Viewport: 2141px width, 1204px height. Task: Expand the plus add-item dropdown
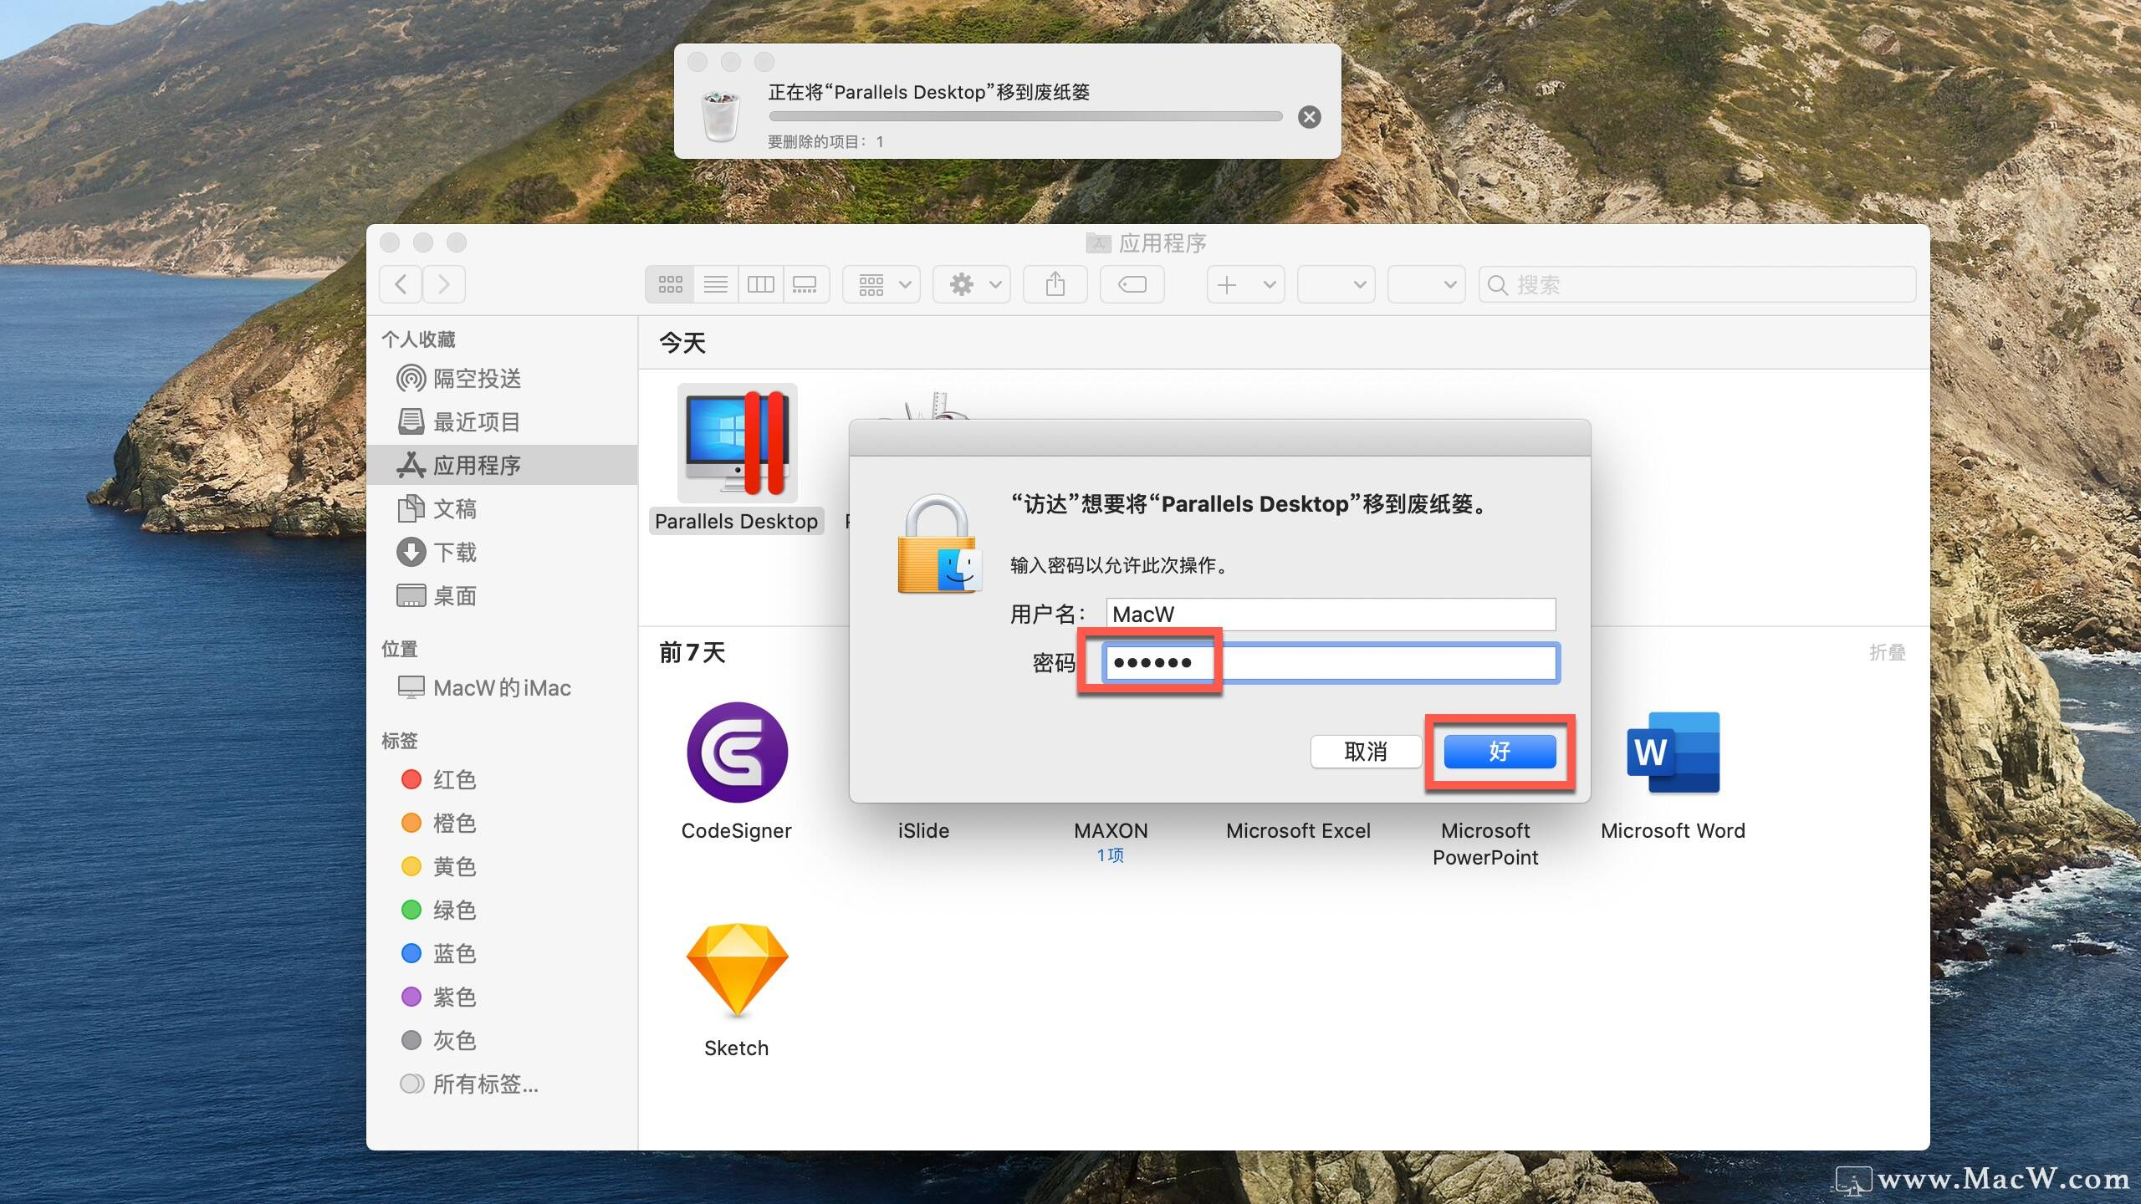(1244, 284)
